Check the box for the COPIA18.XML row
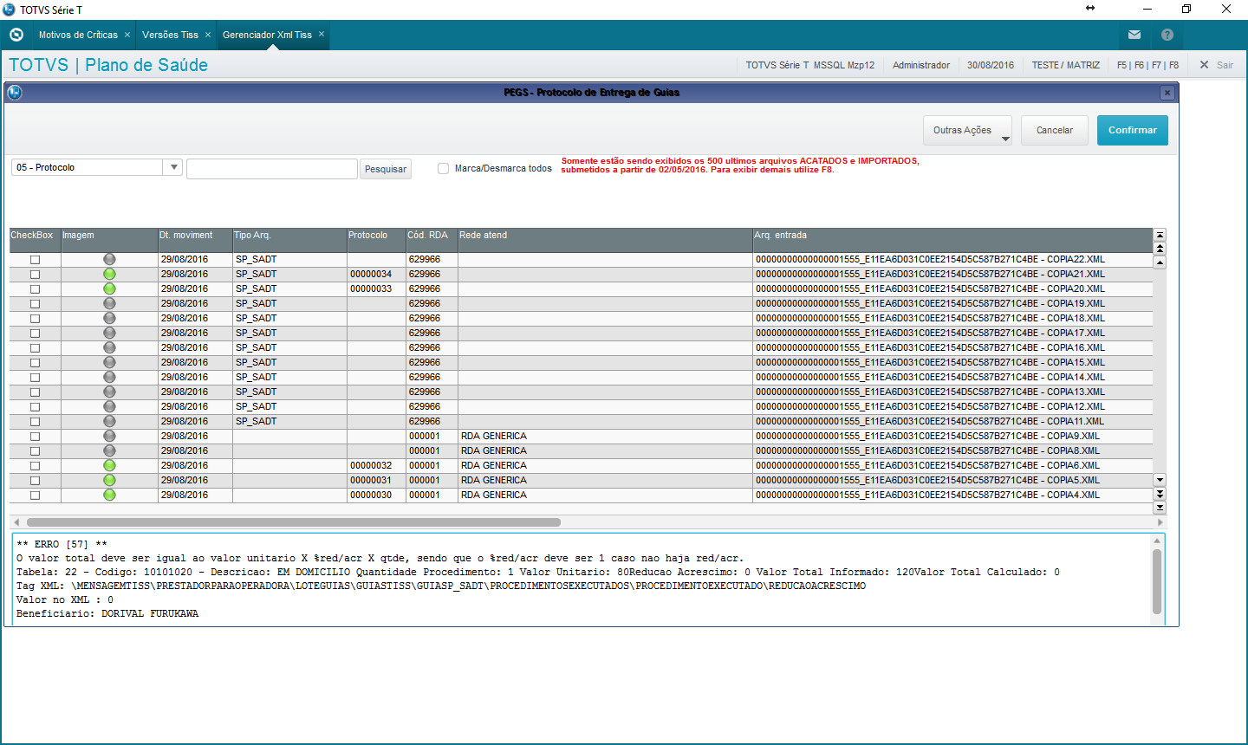Screen dimensions: 1248x745 click(35, 319)
